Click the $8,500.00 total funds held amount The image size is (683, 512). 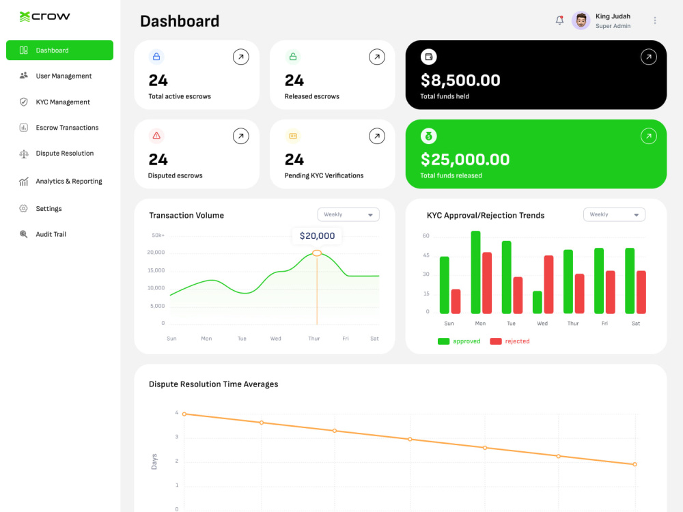[x=460, y=81]
